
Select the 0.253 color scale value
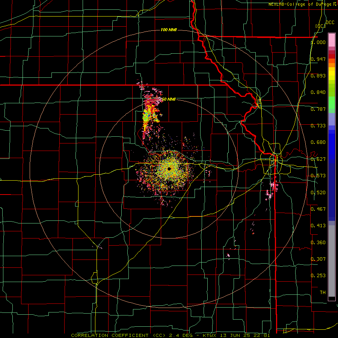(x=318, y=276)
